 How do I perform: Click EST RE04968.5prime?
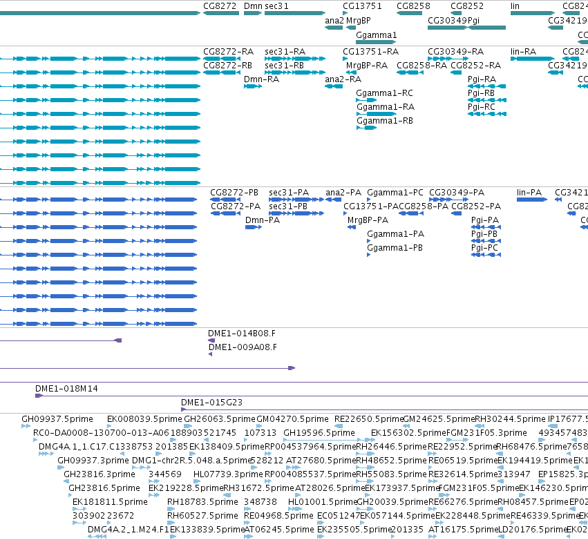(278, 516)
